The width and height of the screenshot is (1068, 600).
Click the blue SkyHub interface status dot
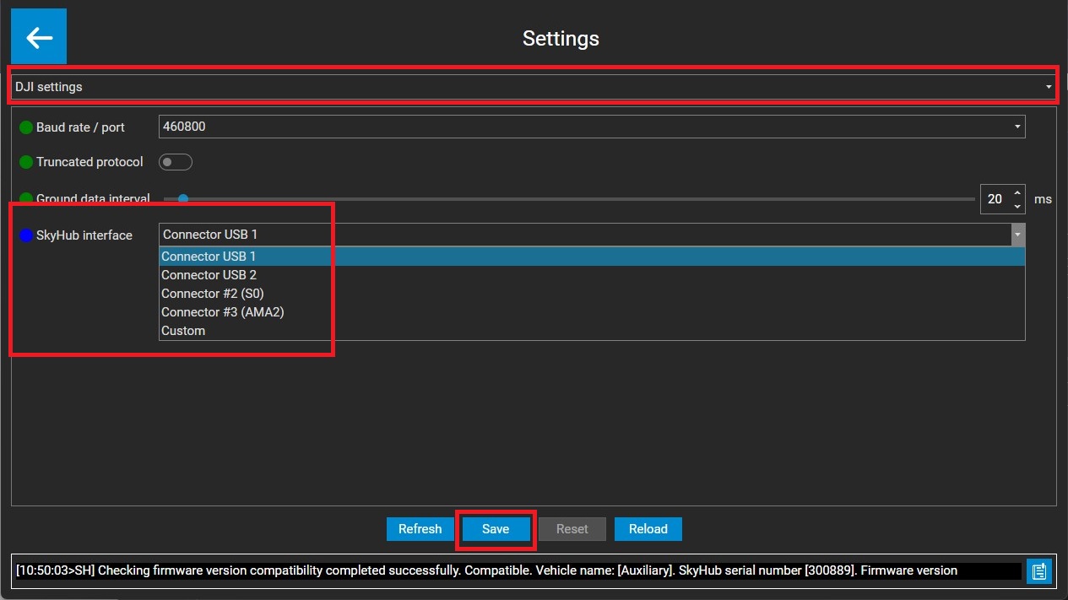click(x=26, y=235)
